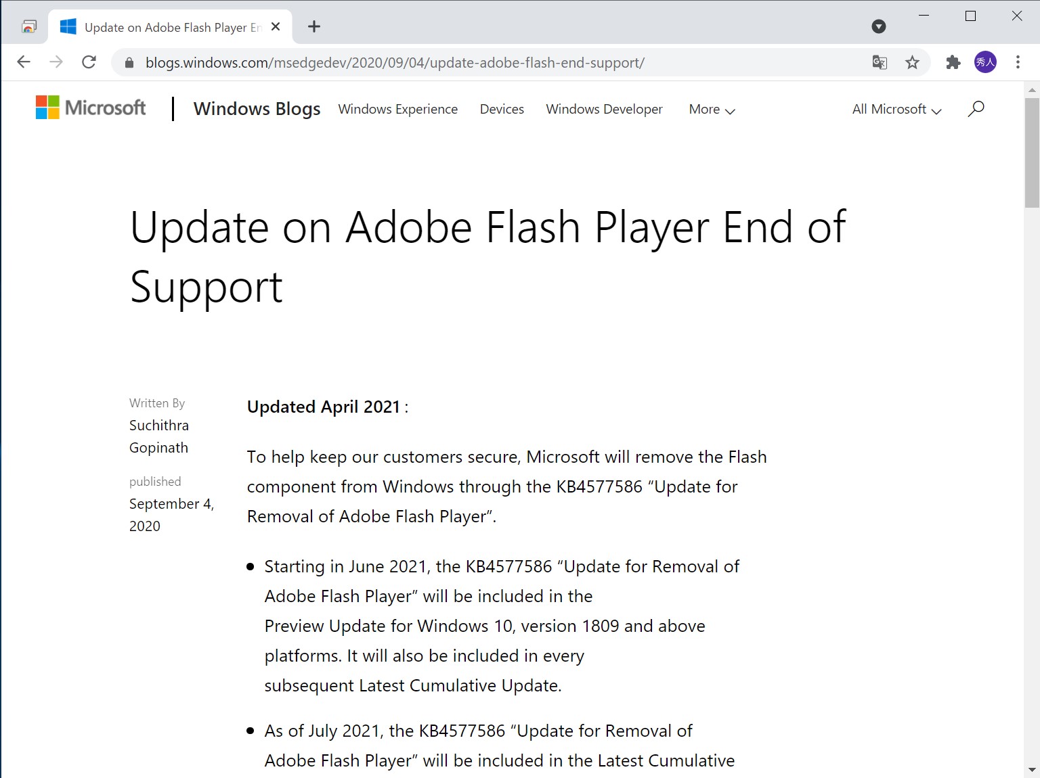Click the address bar URL
1040x778 pixels.
395,63
